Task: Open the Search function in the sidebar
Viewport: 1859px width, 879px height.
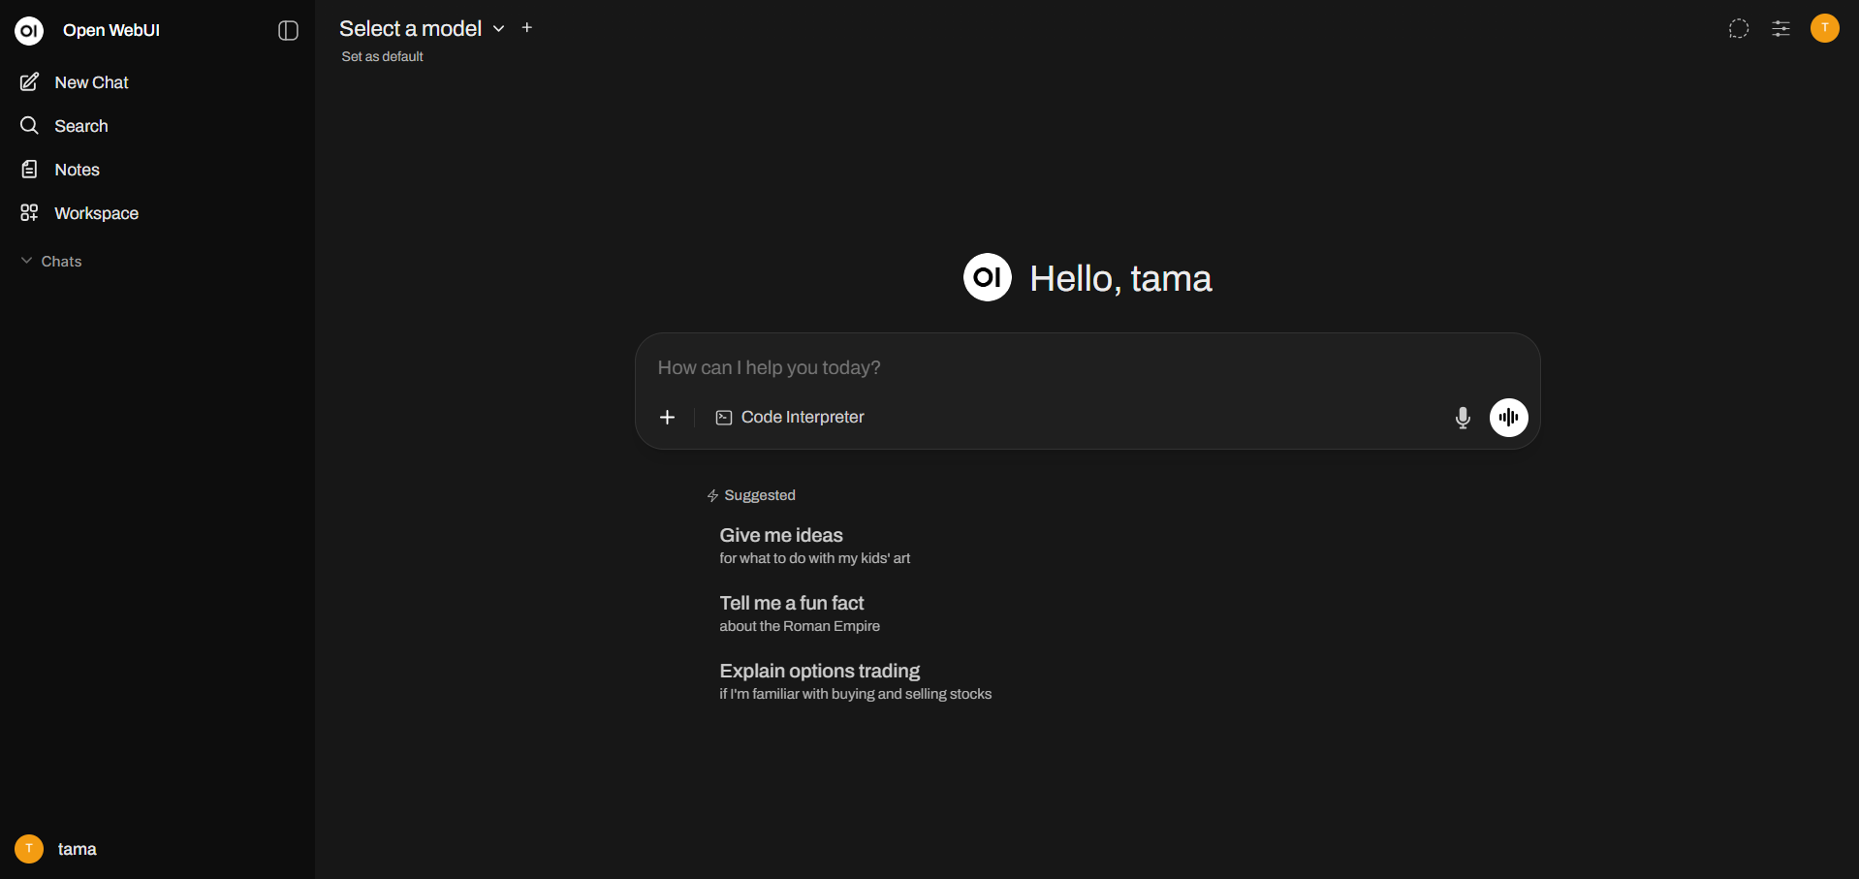Action: click(x=78, y=125)
